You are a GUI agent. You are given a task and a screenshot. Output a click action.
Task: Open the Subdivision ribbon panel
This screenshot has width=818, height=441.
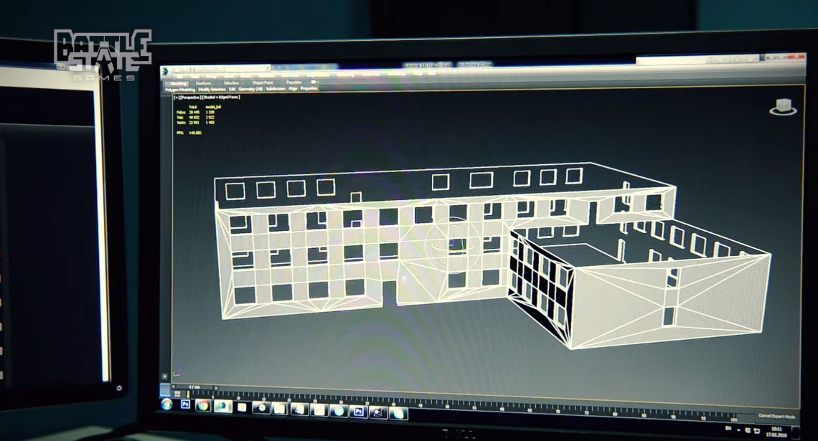(276, 89)
